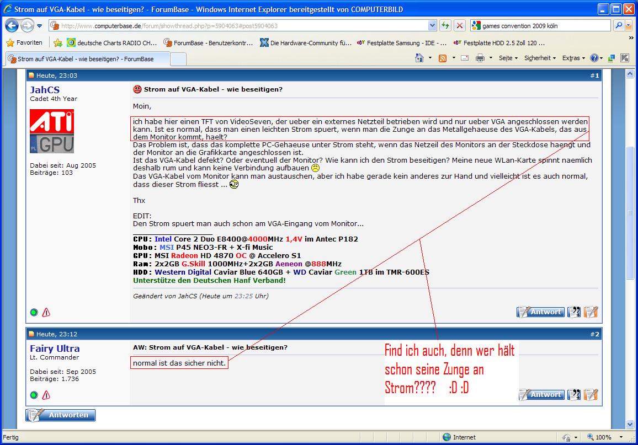Click post permalink #2
Image resolution: width=638 pixels, height=445 pixels.
tap(594, 334)
